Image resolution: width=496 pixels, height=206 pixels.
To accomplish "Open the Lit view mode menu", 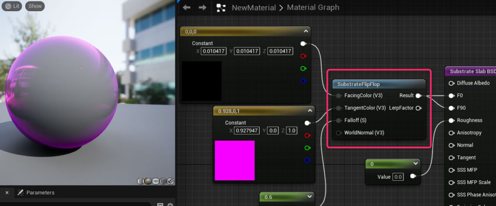I will tap(12, 6).
